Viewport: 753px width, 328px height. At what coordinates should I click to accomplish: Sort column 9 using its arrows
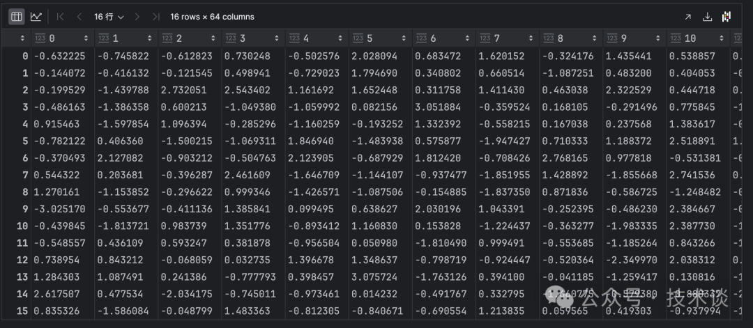point(658,38)
